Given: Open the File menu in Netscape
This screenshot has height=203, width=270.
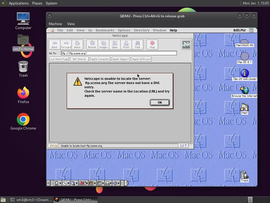Looking at the screenshot, I should click(x=60, y=30).
